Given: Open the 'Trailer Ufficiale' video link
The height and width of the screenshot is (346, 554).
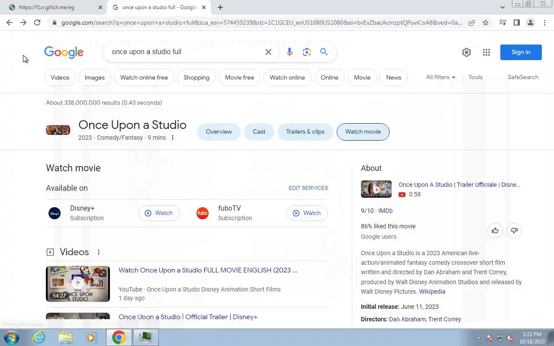Looking at the screenshot, I should coord(459,185).
